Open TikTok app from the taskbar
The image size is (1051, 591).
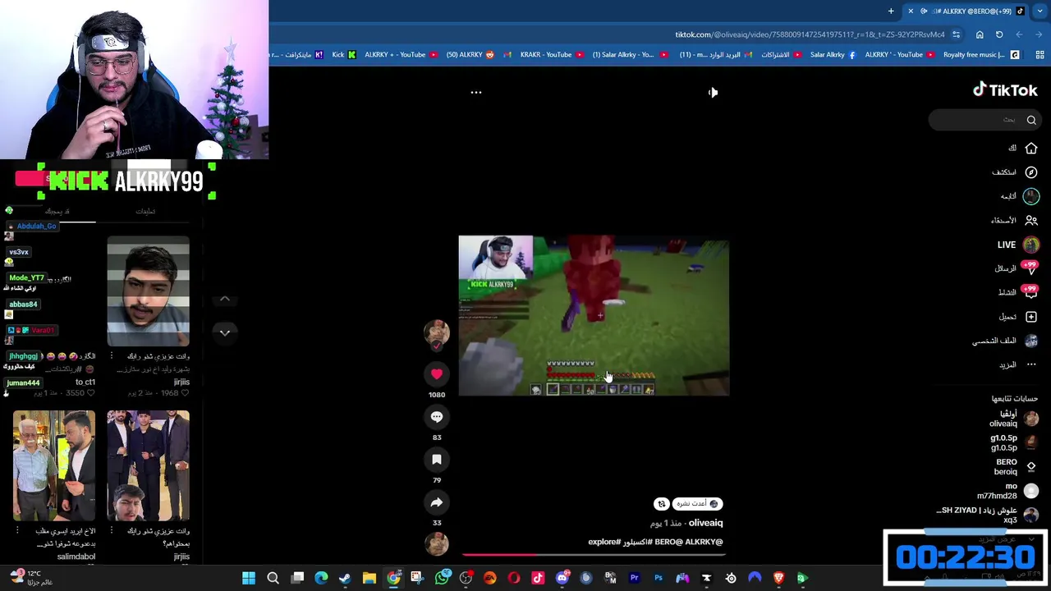tap(538, 579)
